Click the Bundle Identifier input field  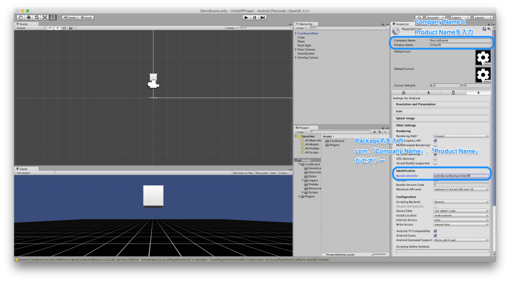click(x=461, y=176)
